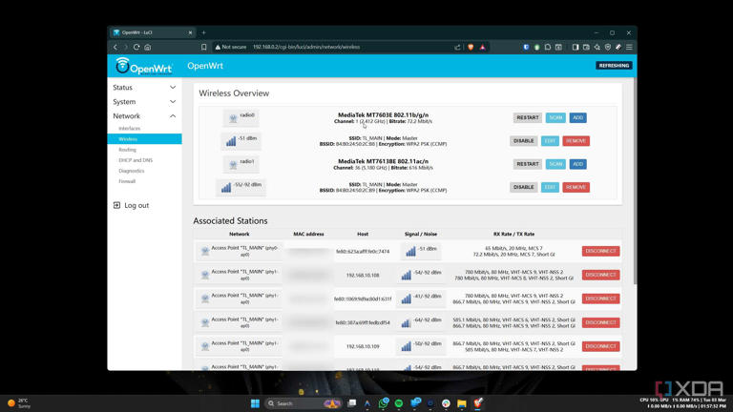733x412 pixels.
Task: Select the OpenWrt - LuCI browser tab
Action: (152, 32)
